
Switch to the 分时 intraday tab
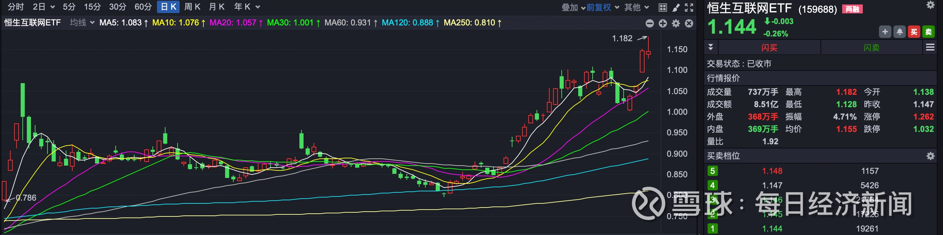[x=16, y=7]
